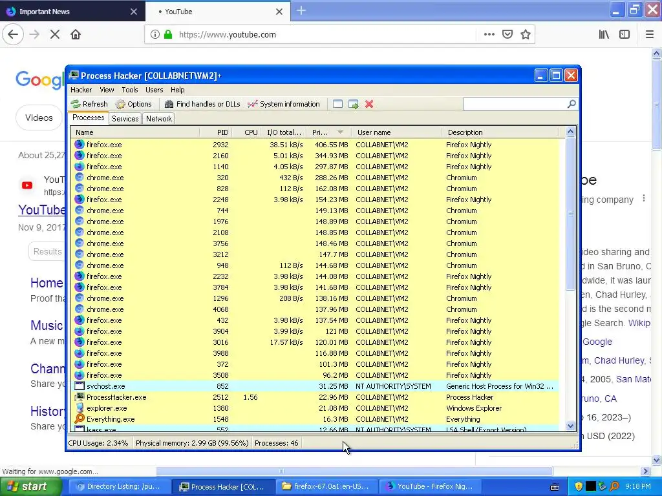
Task: Open the Tools menu in Process Hacker
Action: (129, 90)
